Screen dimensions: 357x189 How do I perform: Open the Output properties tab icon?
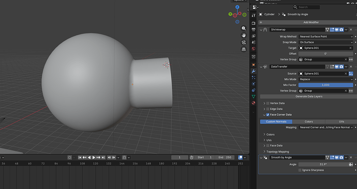254,29
